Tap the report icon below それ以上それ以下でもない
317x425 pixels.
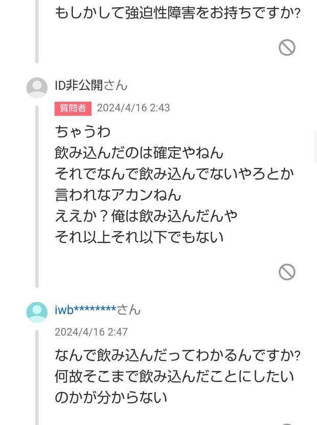click(x=287, y=272)
